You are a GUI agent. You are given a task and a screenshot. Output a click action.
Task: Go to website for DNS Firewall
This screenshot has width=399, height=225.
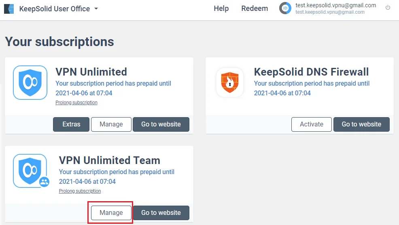point(361,124)
